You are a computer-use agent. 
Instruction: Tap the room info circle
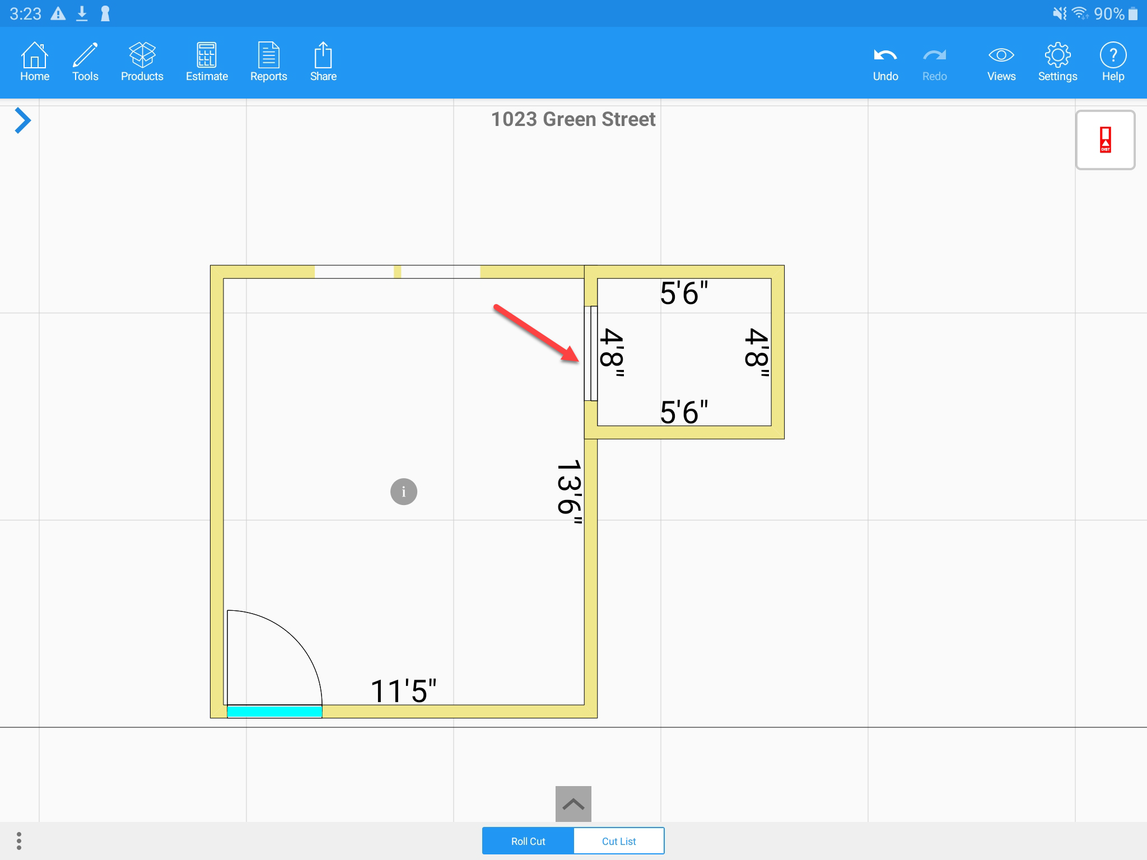[x=403, y=492]
